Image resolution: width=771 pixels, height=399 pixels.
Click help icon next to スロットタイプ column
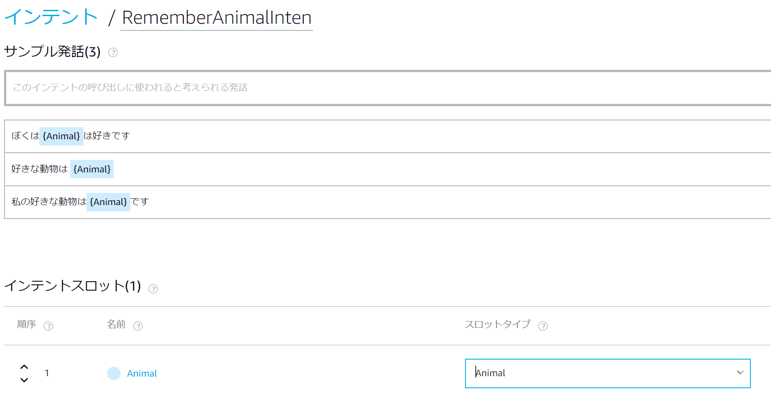coord(543,326)
